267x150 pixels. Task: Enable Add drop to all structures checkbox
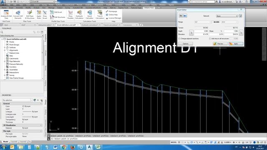[x=210, y=39]
